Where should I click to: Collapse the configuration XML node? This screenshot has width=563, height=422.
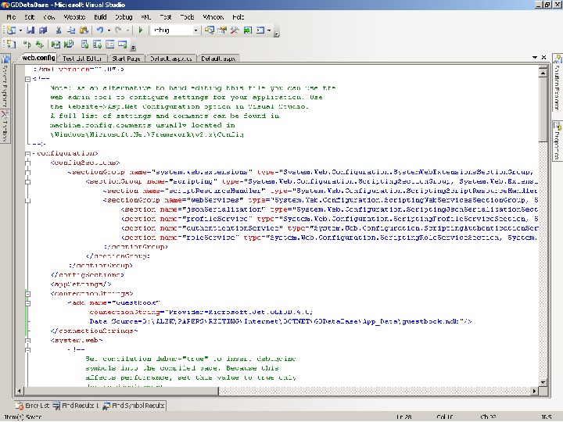pyautogui.click(x=29, y=153)
